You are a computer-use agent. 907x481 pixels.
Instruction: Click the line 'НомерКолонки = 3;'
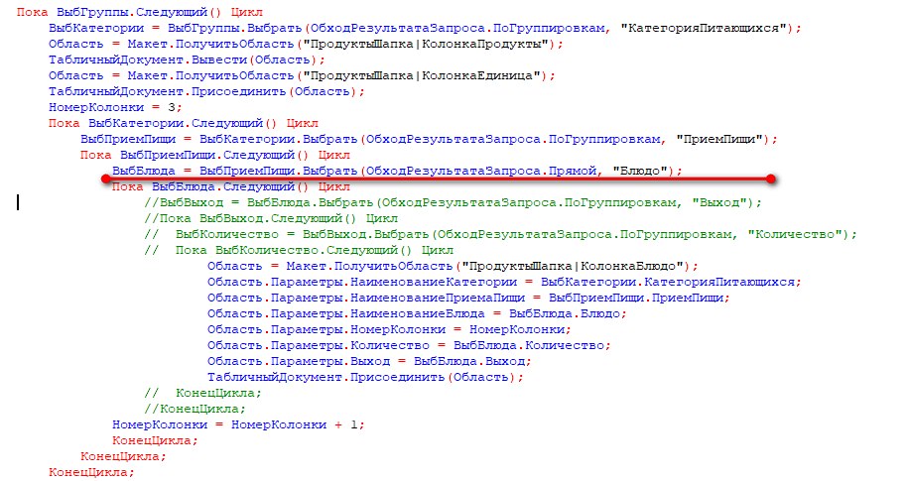pos(116,107)
